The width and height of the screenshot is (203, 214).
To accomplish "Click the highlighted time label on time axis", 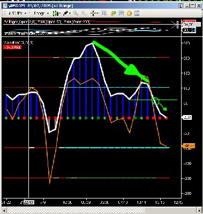I will (29, 202).
